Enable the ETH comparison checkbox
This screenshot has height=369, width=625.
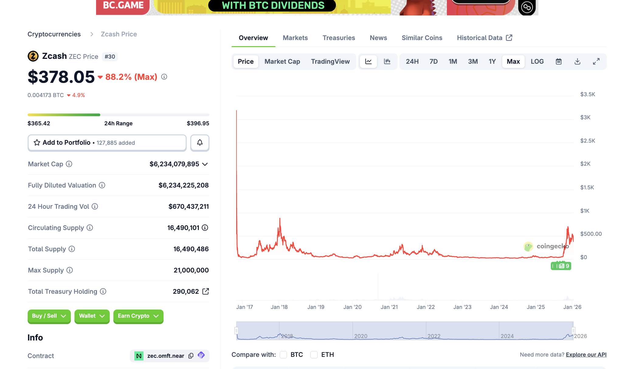click(314, 354)
